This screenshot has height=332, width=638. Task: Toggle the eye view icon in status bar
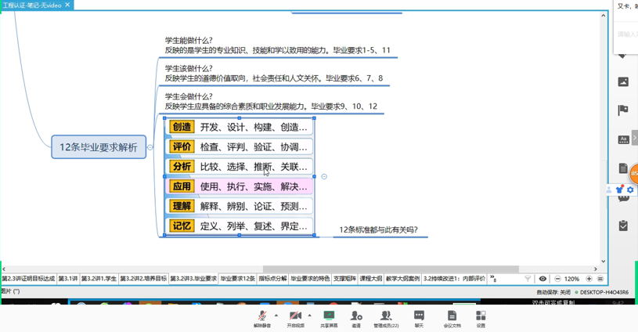pos(542,279)
